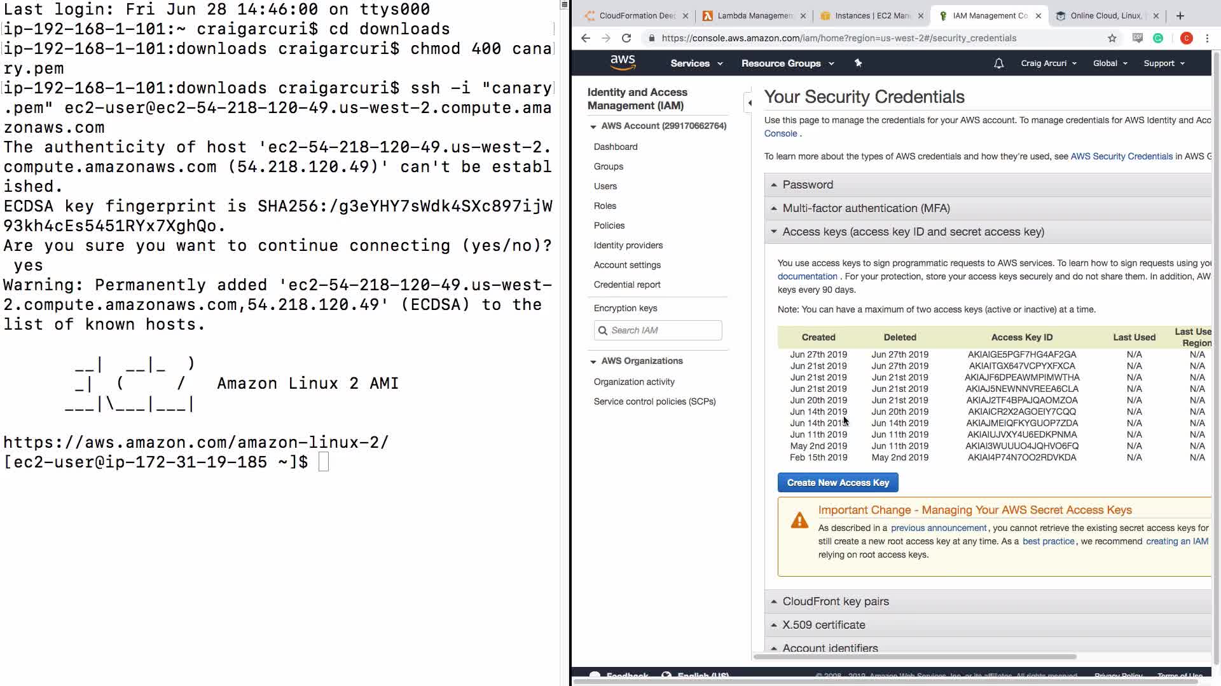Open the Chrome three-dot menu

tap(1207, 38)
